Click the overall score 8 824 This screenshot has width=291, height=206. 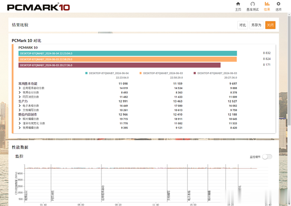point(267,59)
